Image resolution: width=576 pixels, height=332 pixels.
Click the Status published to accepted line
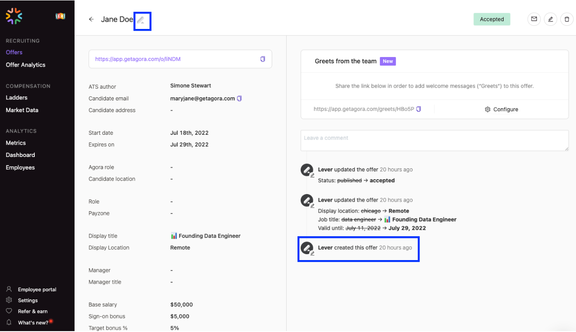[356, 180]
